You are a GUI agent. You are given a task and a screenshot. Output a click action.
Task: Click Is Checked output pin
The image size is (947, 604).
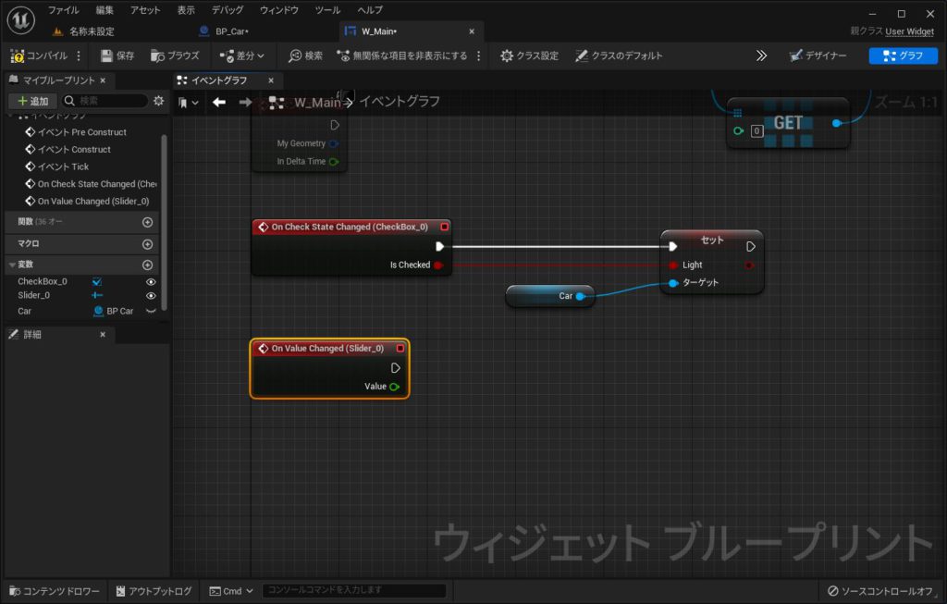coord(438,265)
